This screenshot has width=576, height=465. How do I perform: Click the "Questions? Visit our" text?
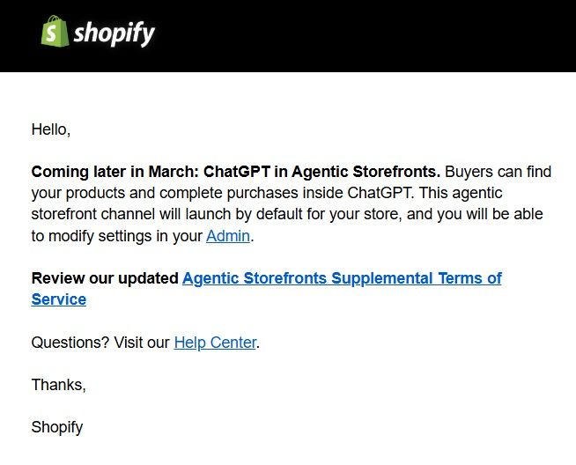click(x=100, y=343)
